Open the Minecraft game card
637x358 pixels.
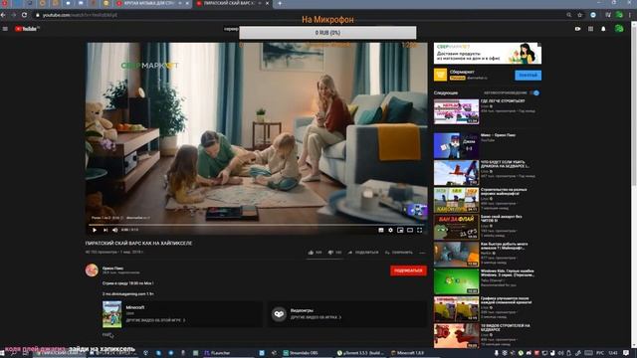pyautogui.click(x=182, y=314)
